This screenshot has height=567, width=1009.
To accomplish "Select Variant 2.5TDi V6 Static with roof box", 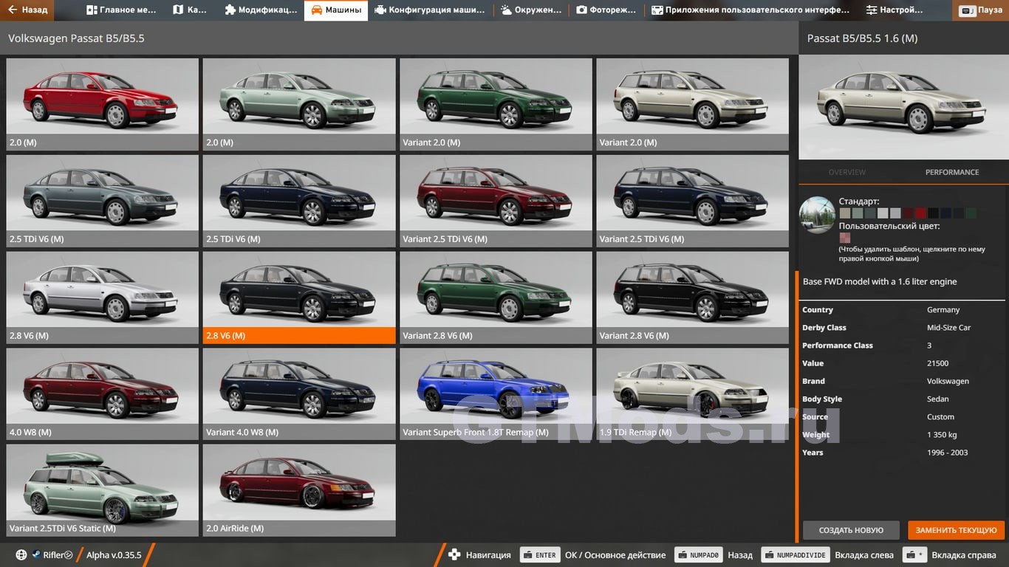I will click(103, 490).
